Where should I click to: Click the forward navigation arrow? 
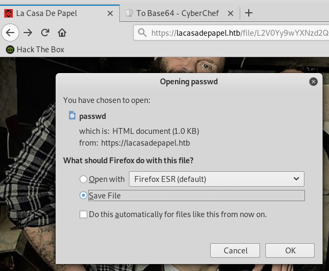(x=28, y=33)
